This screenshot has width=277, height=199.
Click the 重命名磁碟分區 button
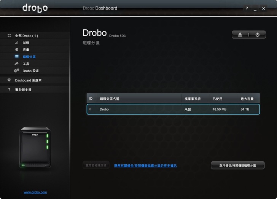click(x=96, y=165)
